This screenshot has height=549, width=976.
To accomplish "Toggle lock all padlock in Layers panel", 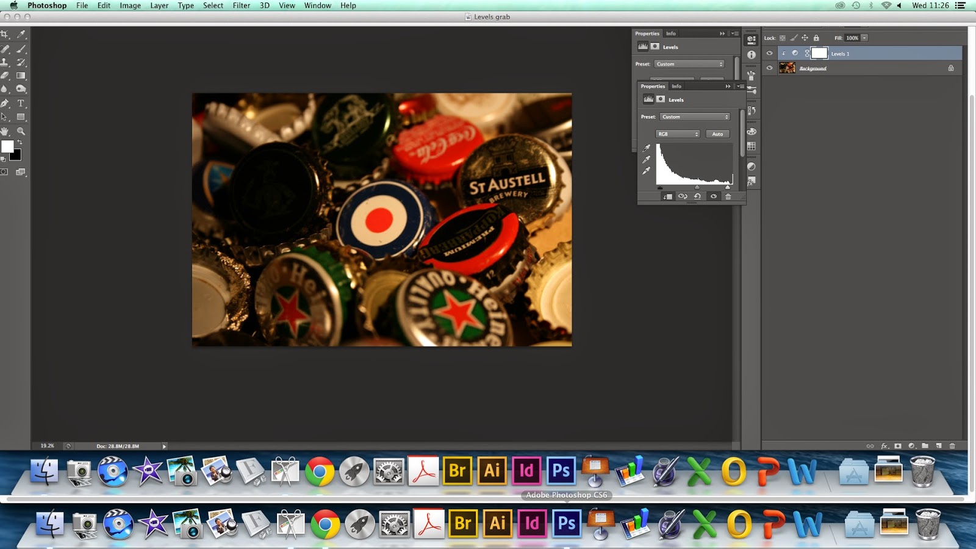I will [x=816, y=38].
